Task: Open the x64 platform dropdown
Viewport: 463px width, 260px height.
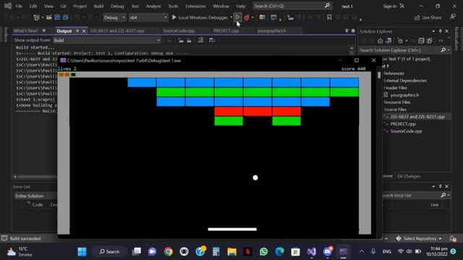Action: 148,17
